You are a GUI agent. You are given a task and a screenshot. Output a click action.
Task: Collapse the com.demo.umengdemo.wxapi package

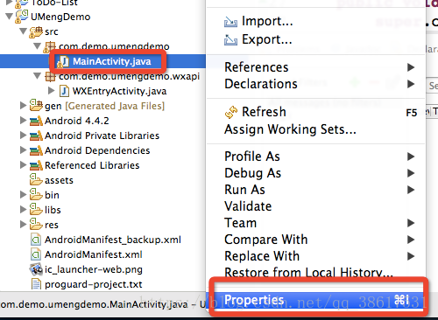point(37,76)
